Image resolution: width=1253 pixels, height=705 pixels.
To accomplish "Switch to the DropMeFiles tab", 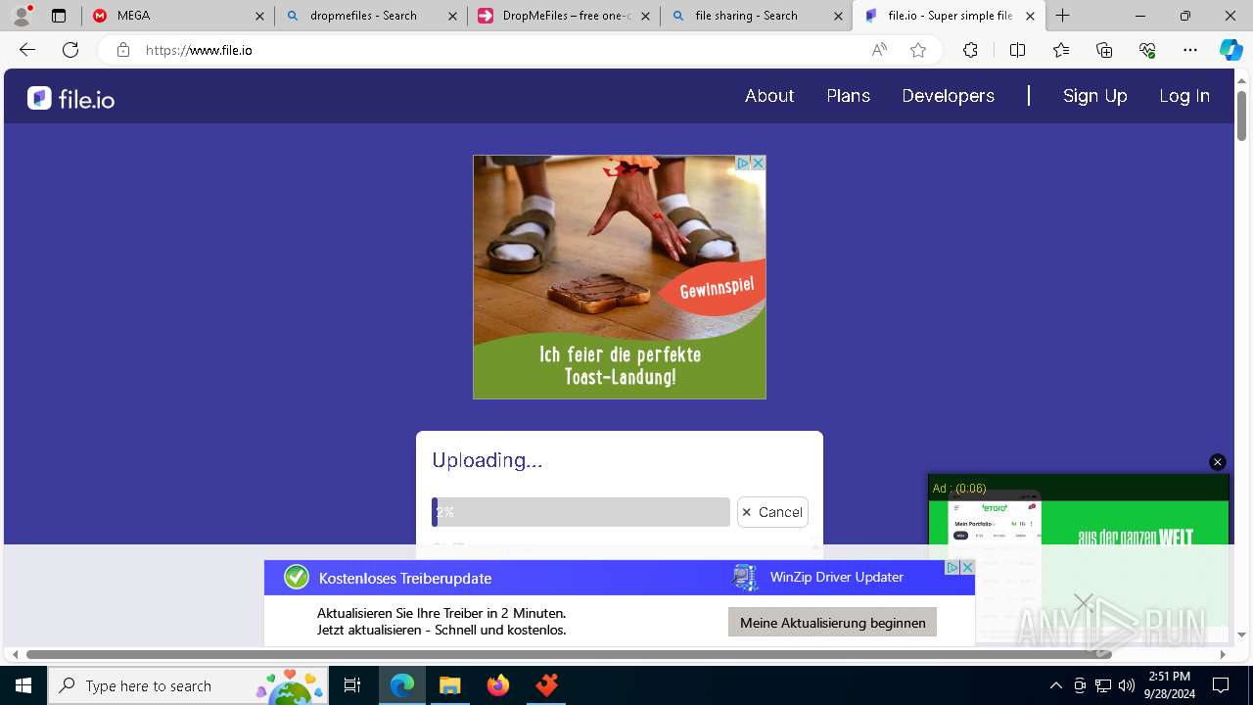I will coord(563,16).
